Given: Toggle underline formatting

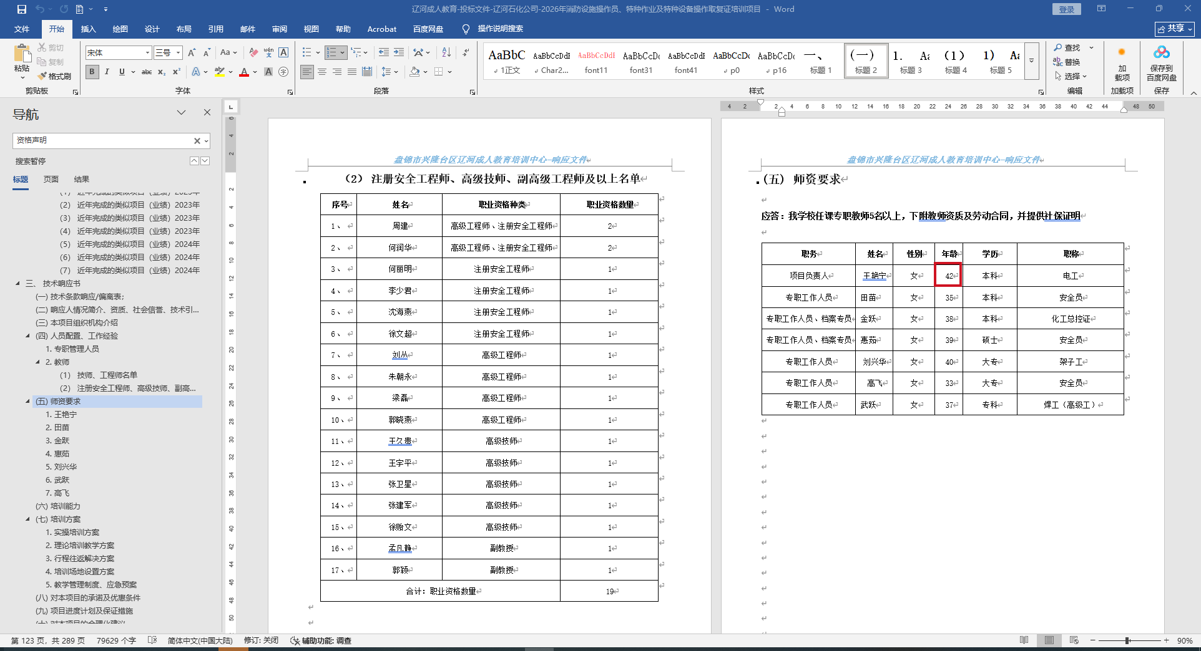Looking at the screenshot, I should pos(122,72).
